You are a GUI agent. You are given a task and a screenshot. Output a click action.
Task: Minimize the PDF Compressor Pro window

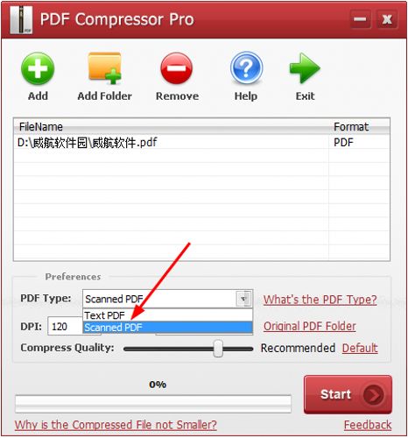pos(360,19)
